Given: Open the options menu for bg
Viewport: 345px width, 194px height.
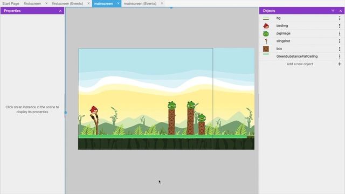Looking at the screenshot, I should coord(340,18).
